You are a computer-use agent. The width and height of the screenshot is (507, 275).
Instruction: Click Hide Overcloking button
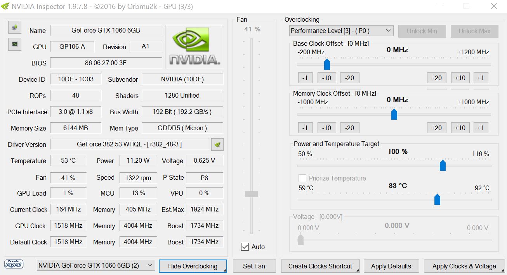tap(193, 266)
